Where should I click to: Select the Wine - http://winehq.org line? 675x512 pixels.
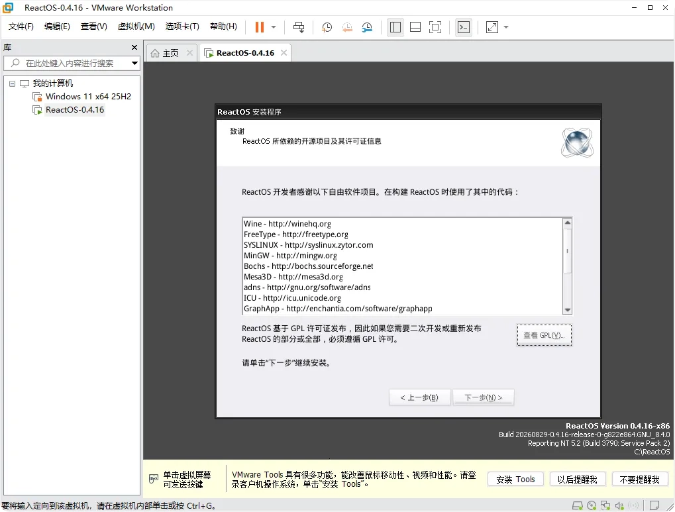(287, 224)
